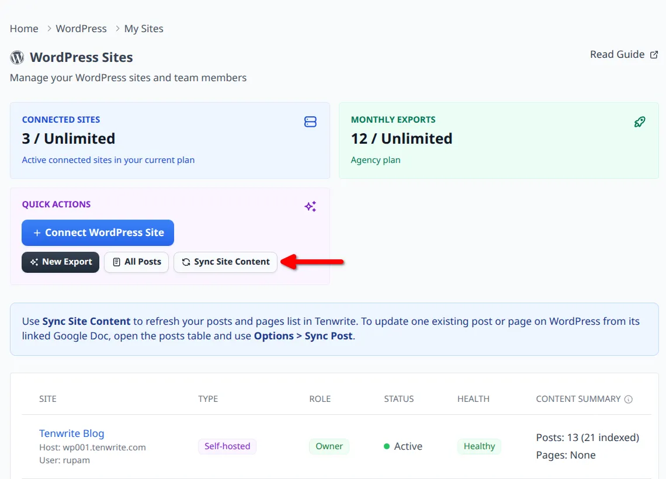Open All Posts button

tap(136, 262)
